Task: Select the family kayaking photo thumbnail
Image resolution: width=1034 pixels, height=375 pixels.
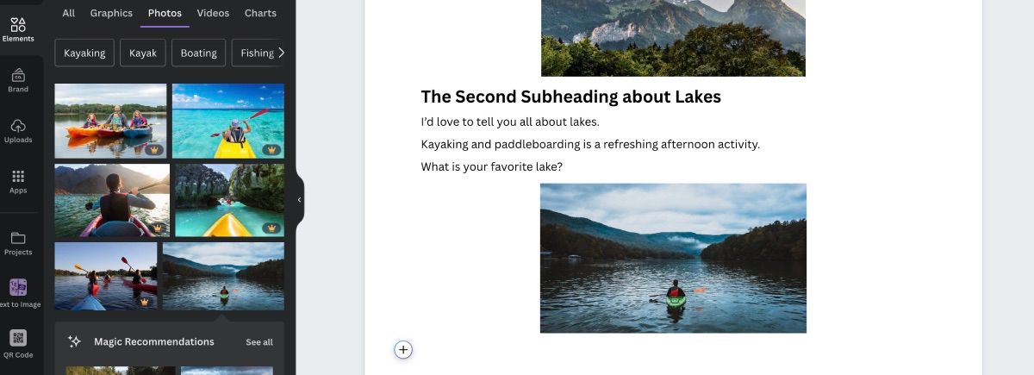Action: 110,121
